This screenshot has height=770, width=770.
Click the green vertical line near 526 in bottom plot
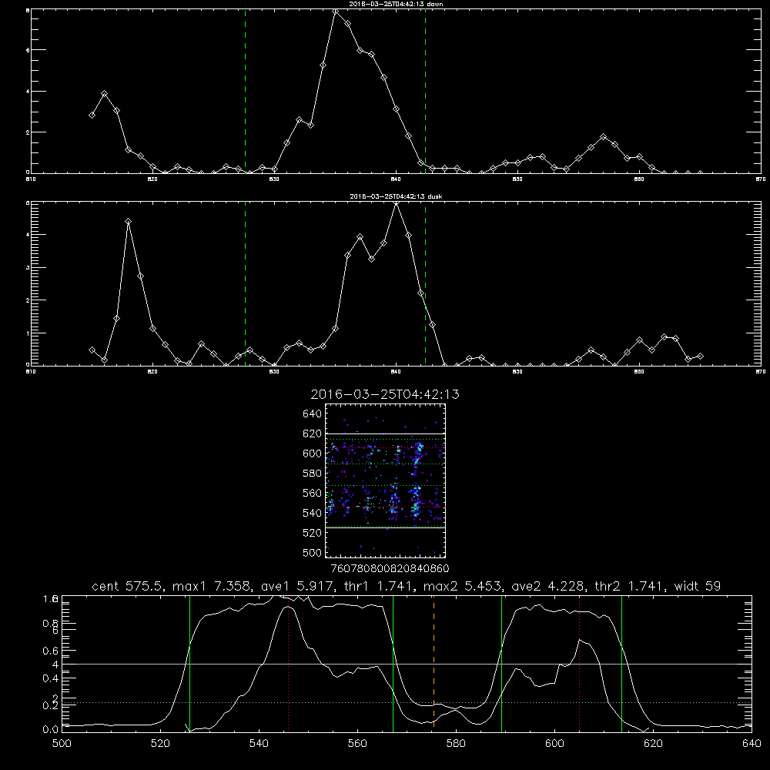(189, 663)
